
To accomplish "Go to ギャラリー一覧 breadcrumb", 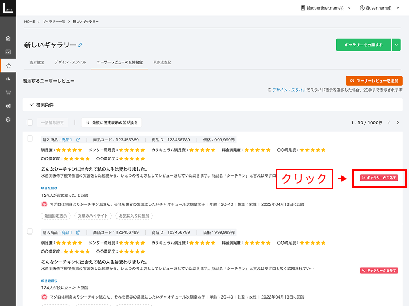I will click(54, 22).
